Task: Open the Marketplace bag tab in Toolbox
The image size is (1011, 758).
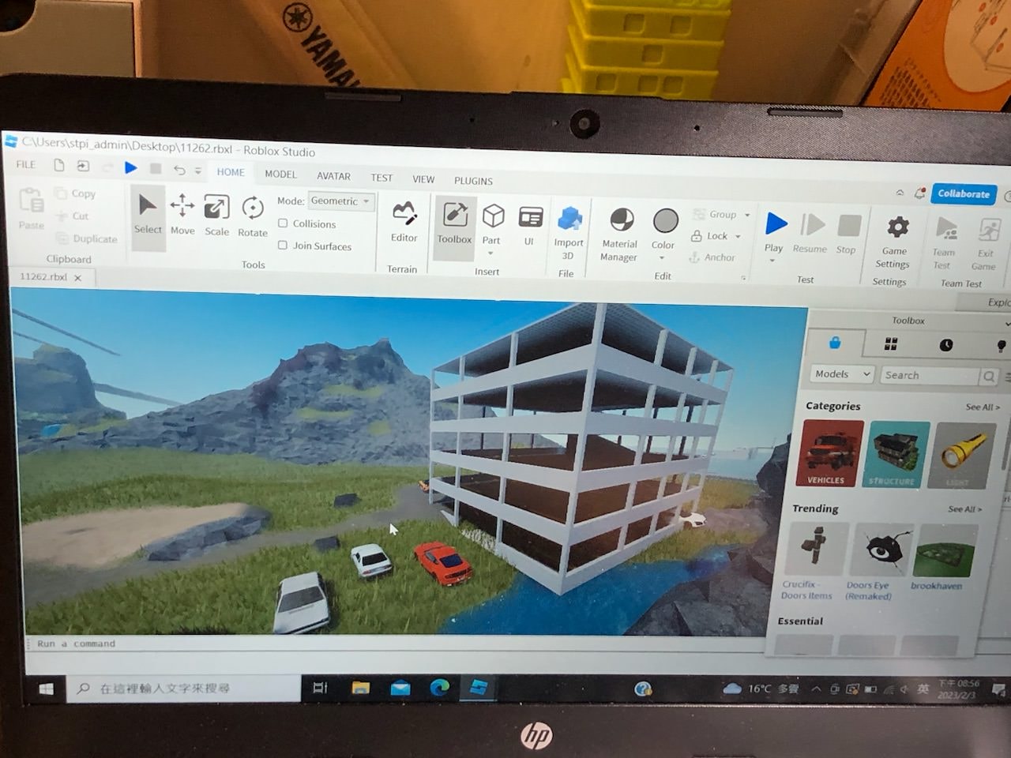Action: (835, 343)
